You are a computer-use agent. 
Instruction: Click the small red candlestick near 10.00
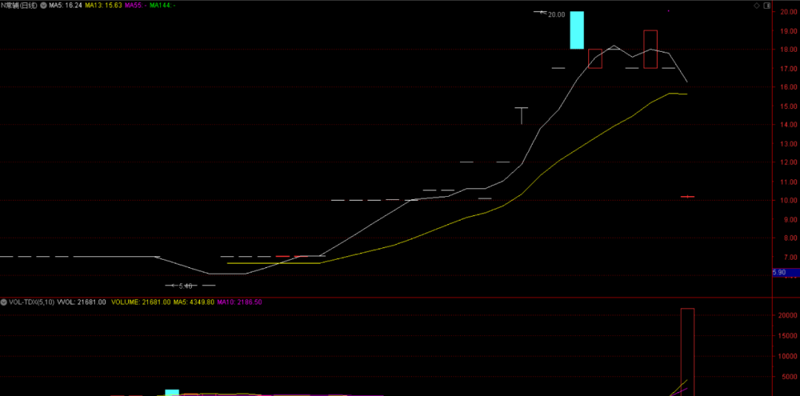pyautogui.click(x=687, y=196)
